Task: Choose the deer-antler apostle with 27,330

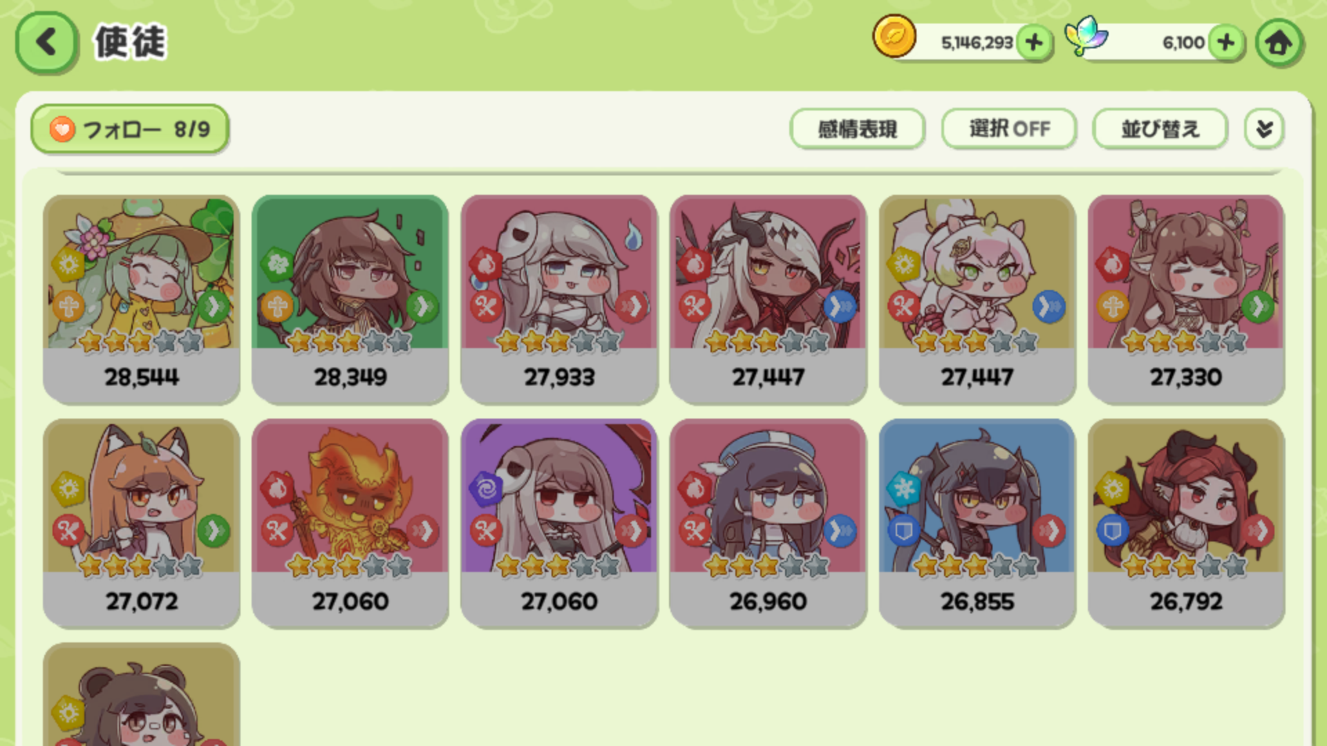Action: click(1186, 299)
